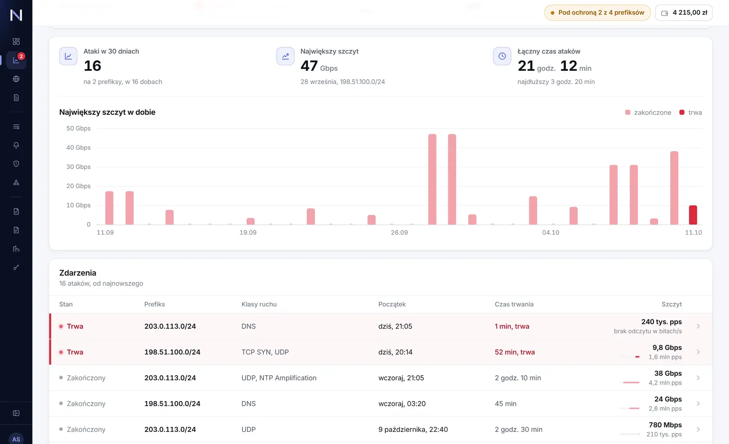
Task: Expand the 'wczoraj, 03:20' DNS row chevron
Action: [x=698, y=404]
